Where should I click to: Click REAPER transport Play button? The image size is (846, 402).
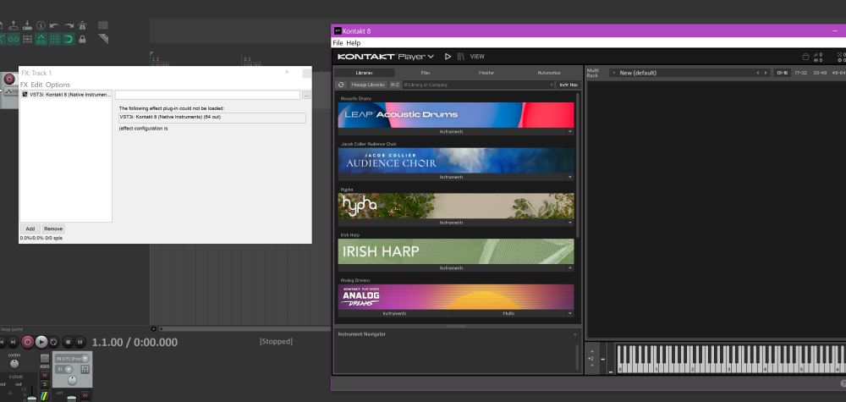tap(41, 342)
